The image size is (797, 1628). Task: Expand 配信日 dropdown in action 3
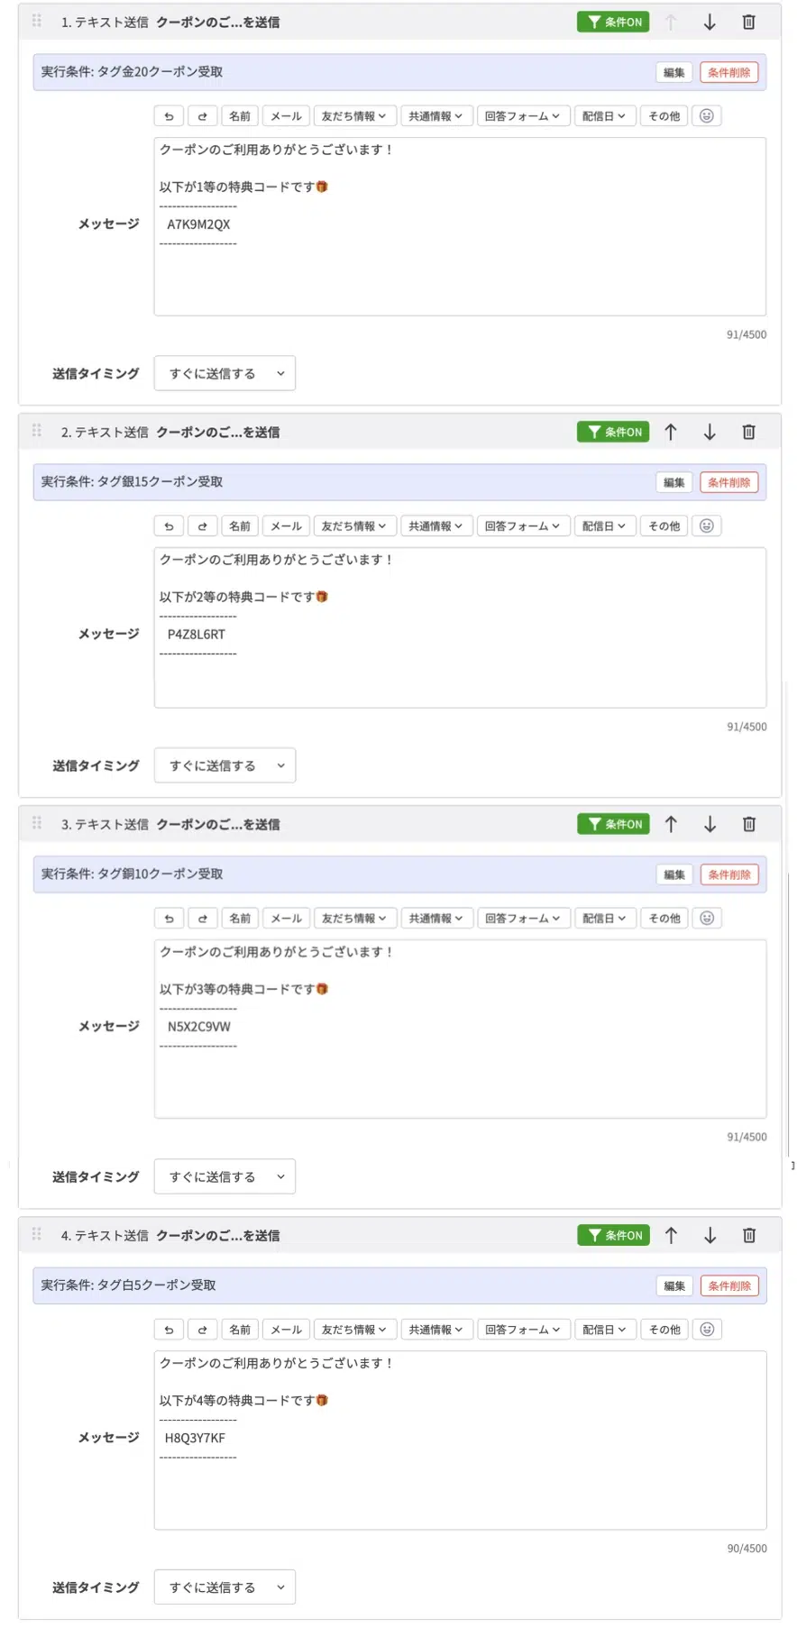point(604,919)
